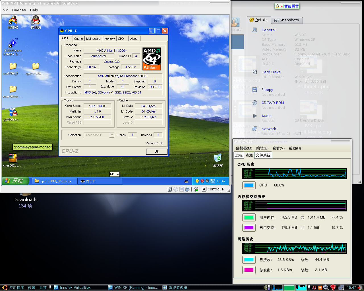Click the VirtualBox floppy indicator icon
Image resolution: width=364 pixels, height=291 pixels.
[x=181, y=189]
